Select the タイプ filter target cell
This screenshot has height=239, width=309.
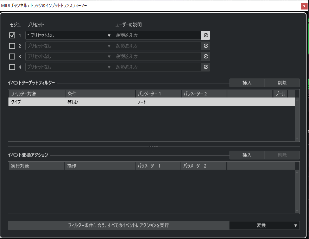tap(37, 102)
